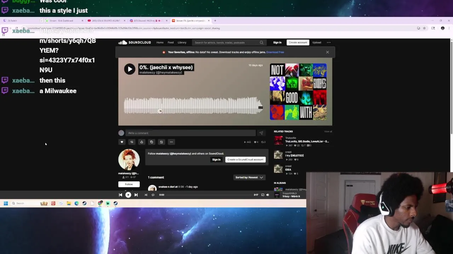Image resolution: width=453 pixels, height=254 pixels.
Task: Open the Home tab in SoundCloud
Action: [x=160, y=42]
